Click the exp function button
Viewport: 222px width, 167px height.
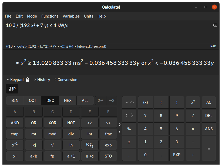pos(108,145)
